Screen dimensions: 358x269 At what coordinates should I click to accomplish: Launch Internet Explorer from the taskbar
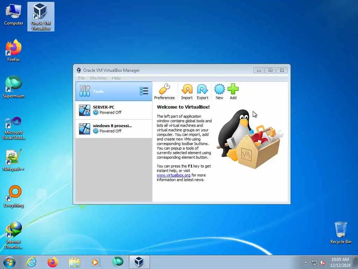(31, 262)
